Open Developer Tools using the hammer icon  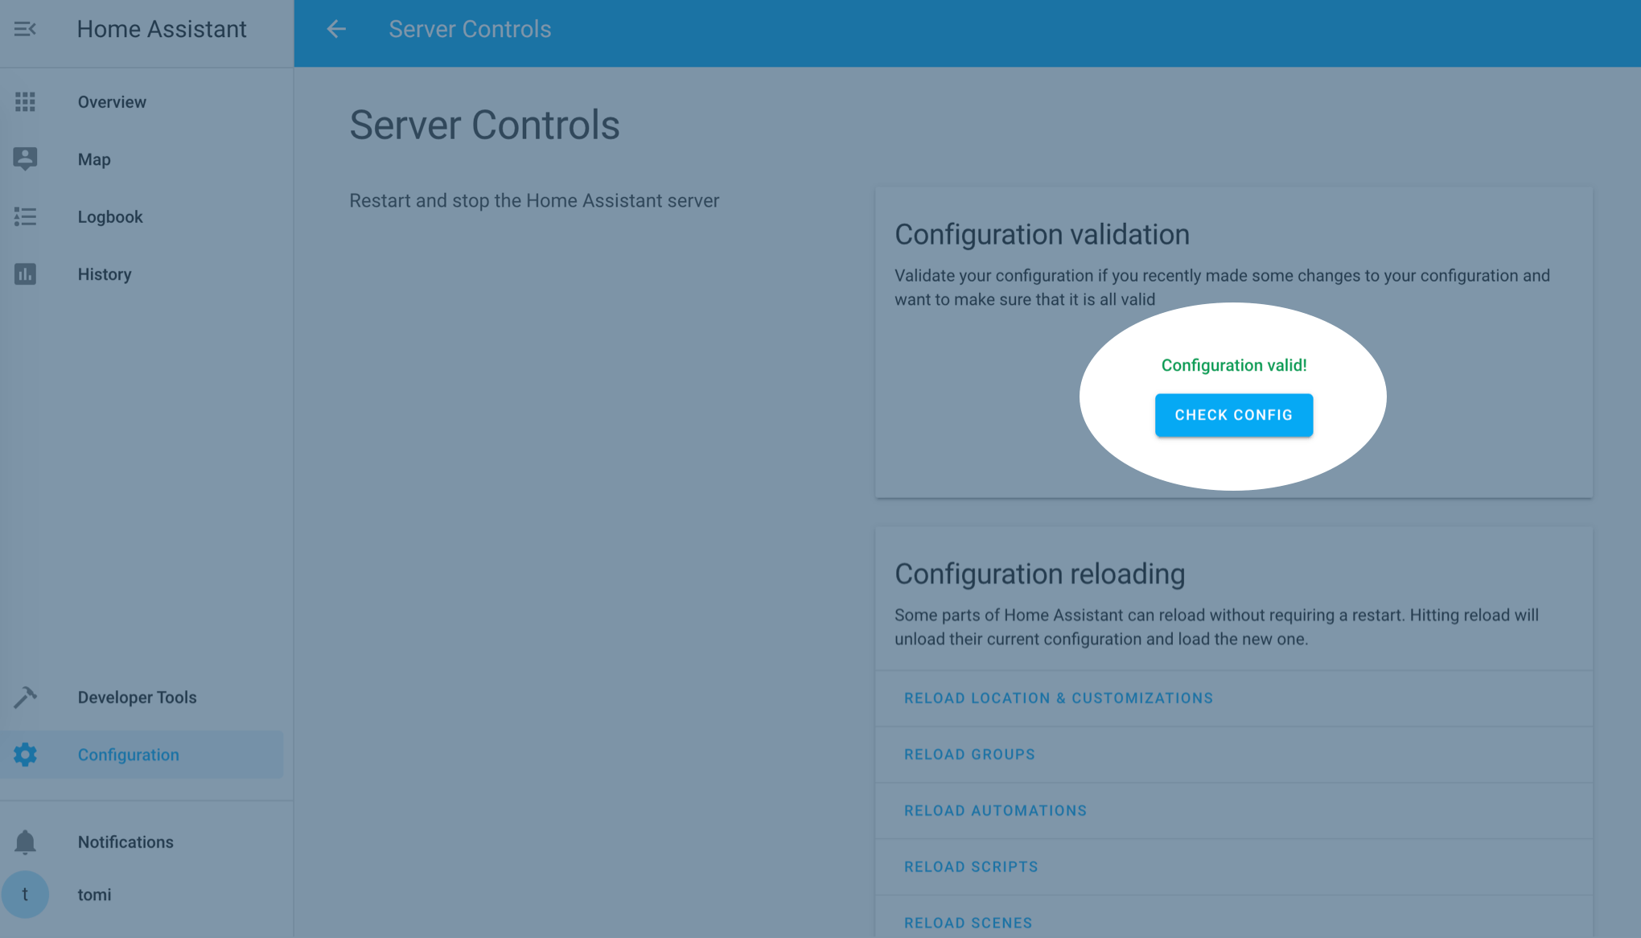click(x=25, y=697)
